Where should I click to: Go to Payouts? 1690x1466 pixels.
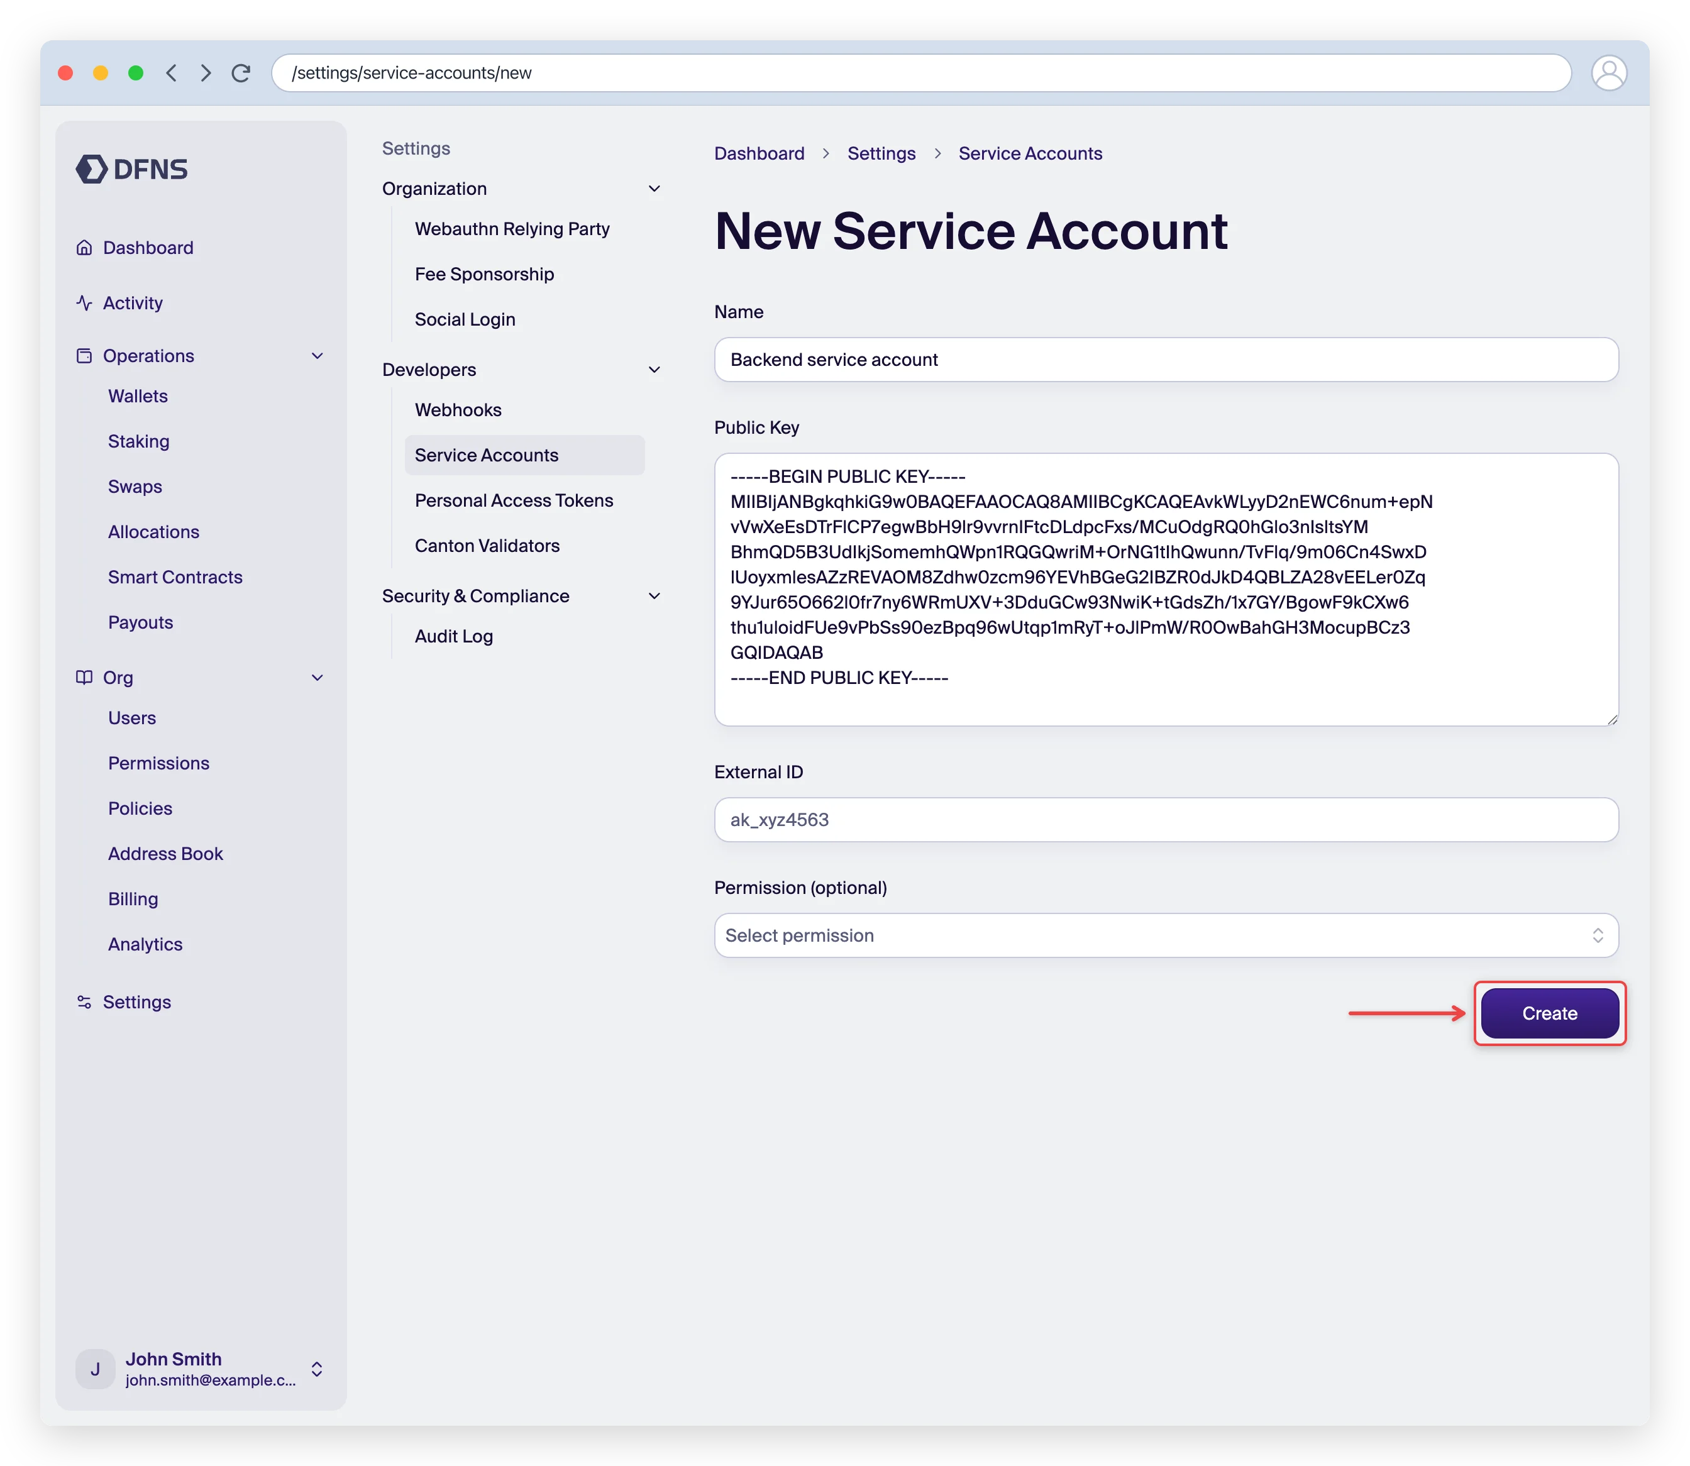[141, 622]
